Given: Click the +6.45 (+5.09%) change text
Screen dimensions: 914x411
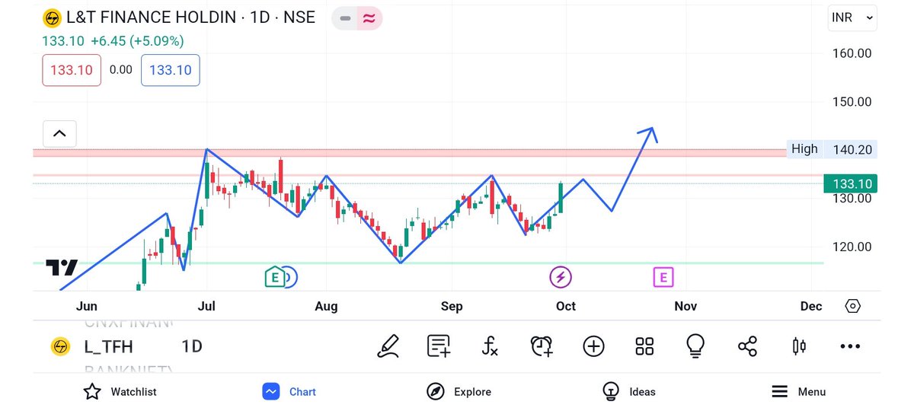Looking at the screenshot, I should pyautogui.click(x=136, y=41).
